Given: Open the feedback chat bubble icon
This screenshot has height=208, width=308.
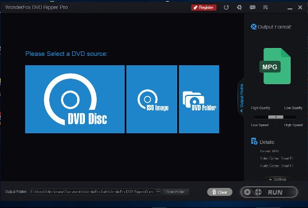Looking at the screenshot, I should tap(253, 7).
